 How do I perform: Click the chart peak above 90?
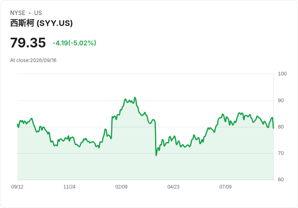[x=135, y=98]
